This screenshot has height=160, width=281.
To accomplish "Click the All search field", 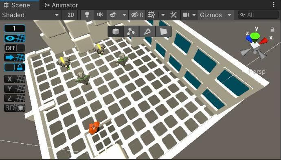I will 258,15.
